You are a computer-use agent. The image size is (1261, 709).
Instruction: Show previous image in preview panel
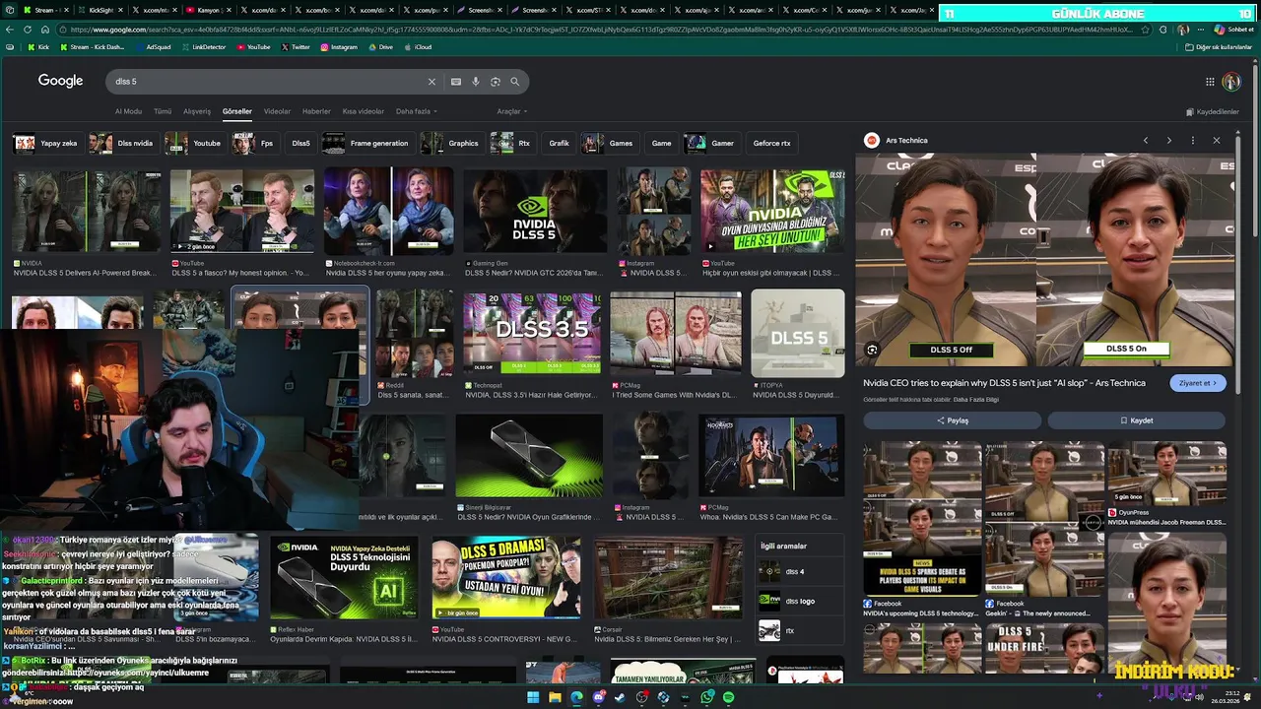[x=1146, y=140]
